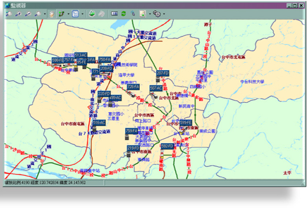Select vehicle label 750-FA on the map
This screenshot has height=208, width=307.
pos(105,60)
